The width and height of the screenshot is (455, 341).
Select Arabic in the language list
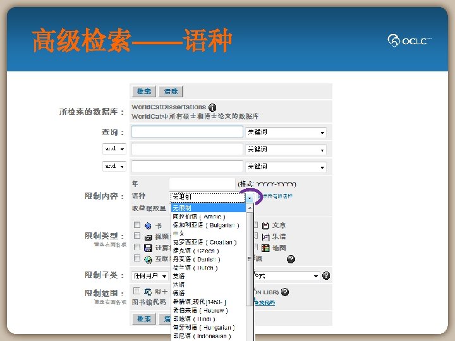tap(208, 217)
